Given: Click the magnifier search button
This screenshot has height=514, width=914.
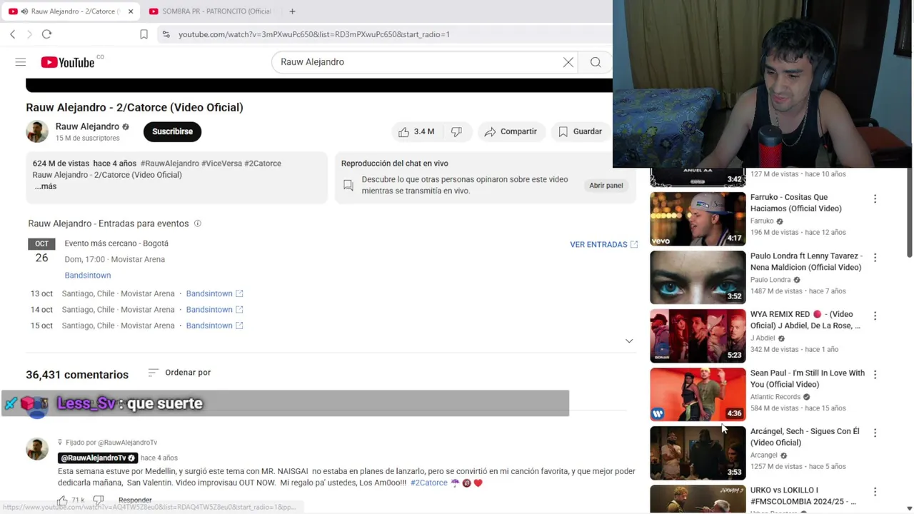Looking at the screenshot, I should coord(596,62).
